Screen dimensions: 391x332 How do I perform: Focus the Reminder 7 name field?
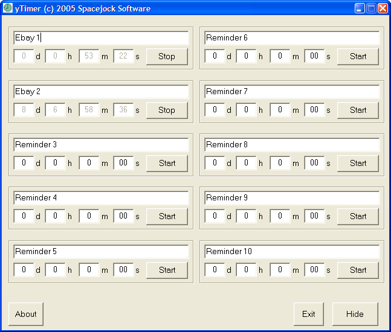(292, 92)
